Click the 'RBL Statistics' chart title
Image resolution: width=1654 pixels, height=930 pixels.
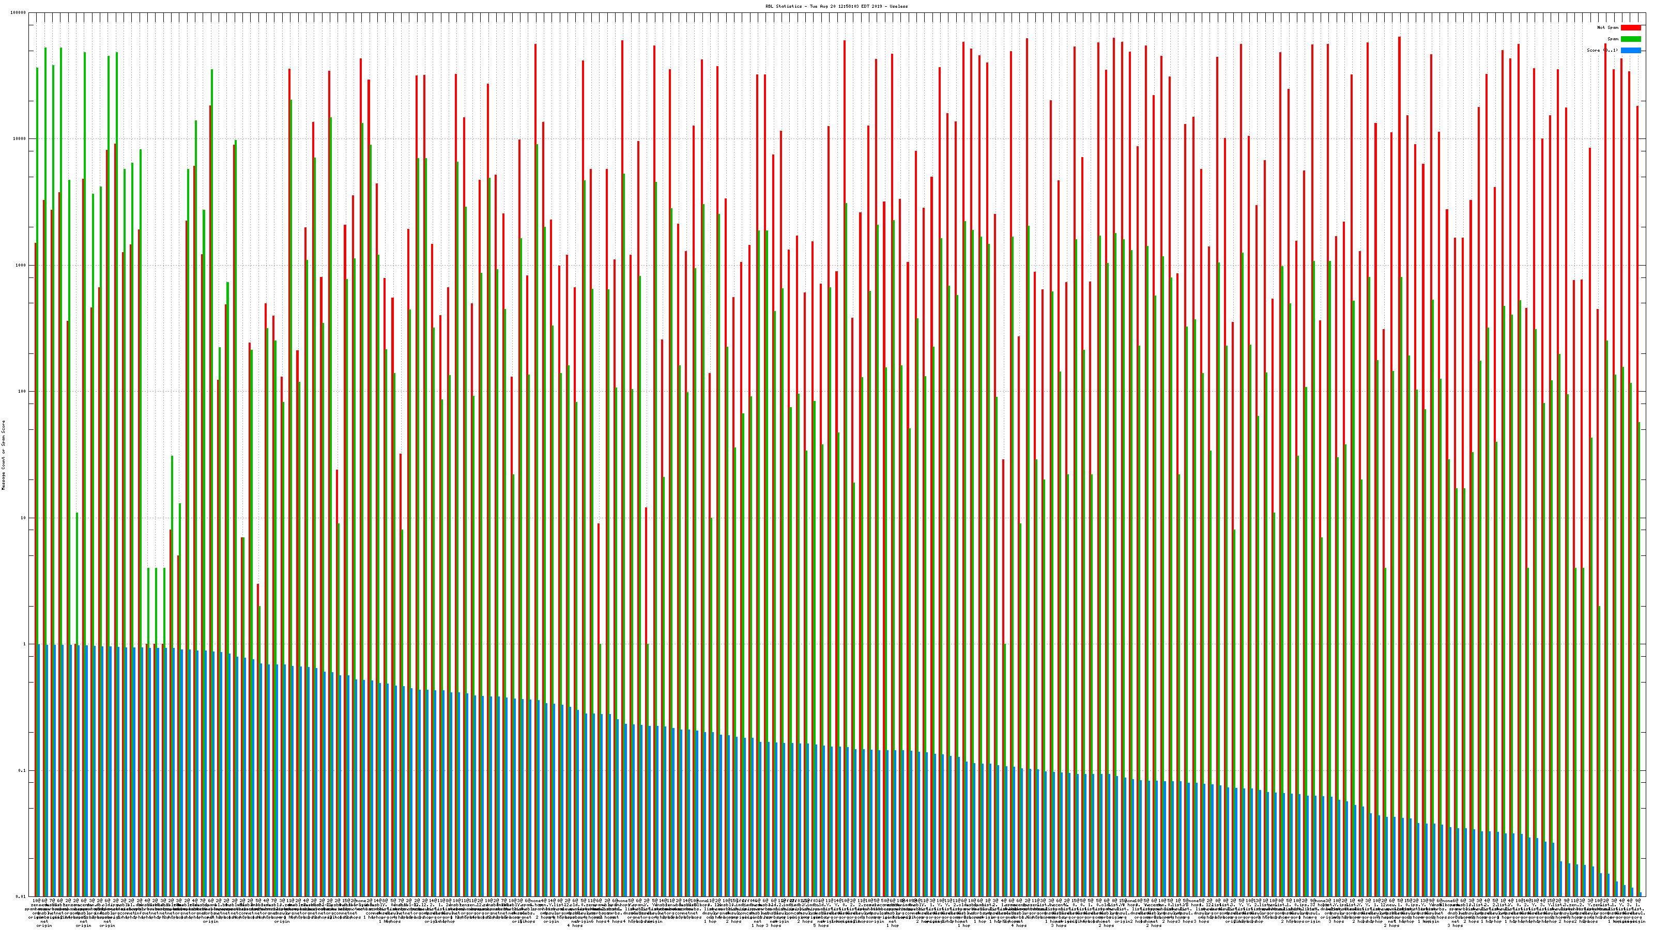click(836, 6)
